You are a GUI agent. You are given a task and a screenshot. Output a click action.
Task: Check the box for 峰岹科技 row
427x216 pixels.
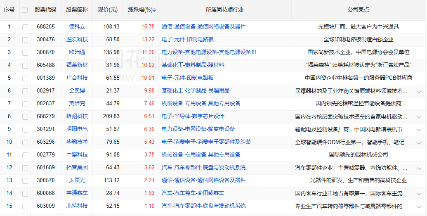[25, 117]
